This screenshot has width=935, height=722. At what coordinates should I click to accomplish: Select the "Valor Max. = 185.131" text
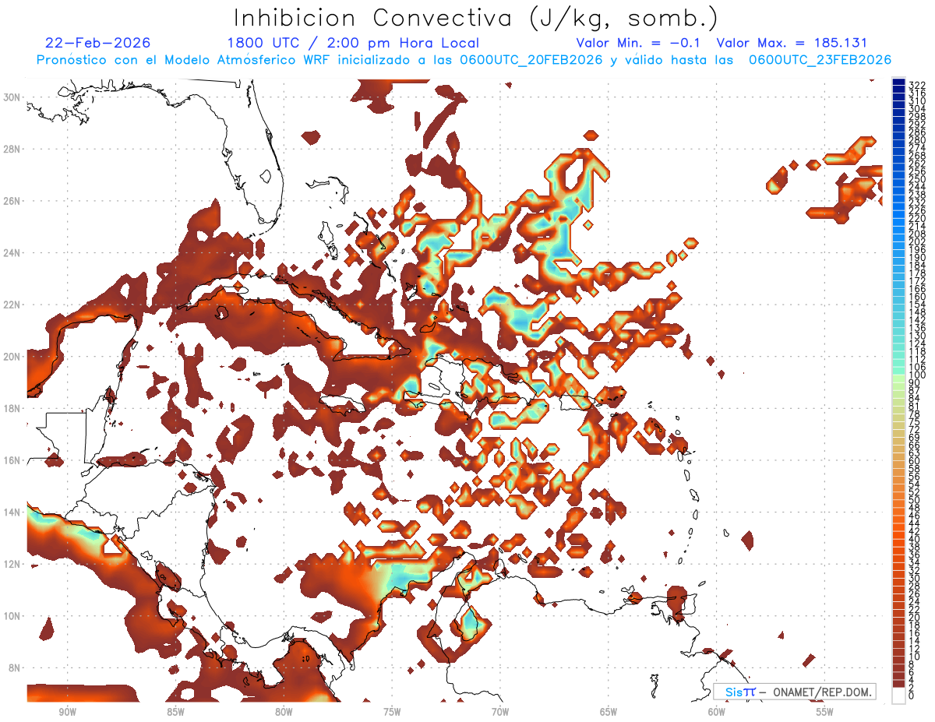point(792,43)
